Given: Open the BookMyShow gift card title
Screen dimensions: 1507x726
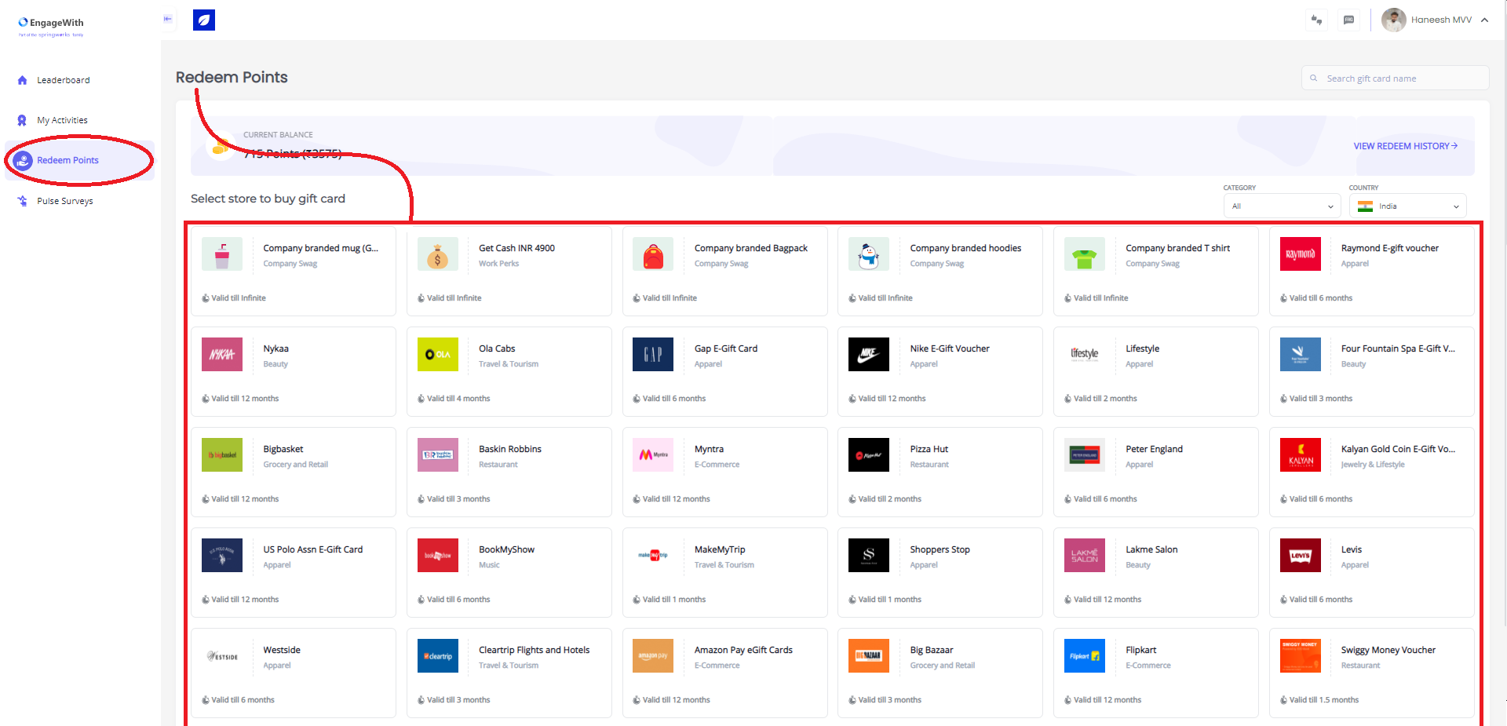Looking at the screenshot, I should pyautogui.click(x=506, y=549).
